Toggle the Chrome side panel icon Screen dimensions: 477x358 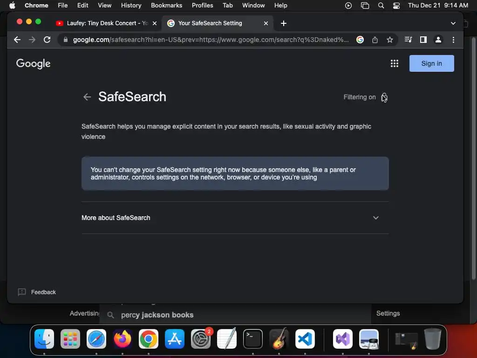tap(423, 40)
